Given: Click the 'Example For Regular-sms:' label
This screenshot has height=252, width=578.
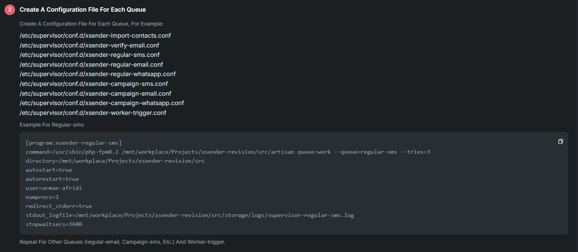Looking at the screenshot, I should [x=52, y=125].
